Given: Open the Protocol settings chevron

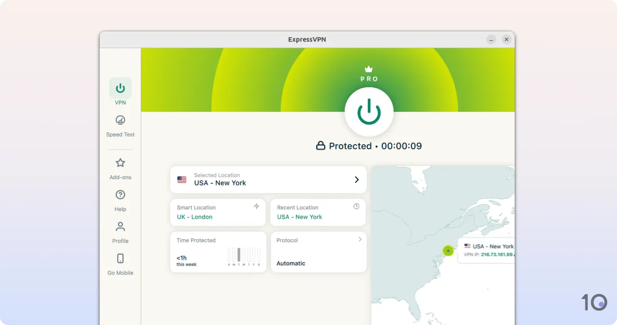Looking at the screenshot, I should pos(359,239).
